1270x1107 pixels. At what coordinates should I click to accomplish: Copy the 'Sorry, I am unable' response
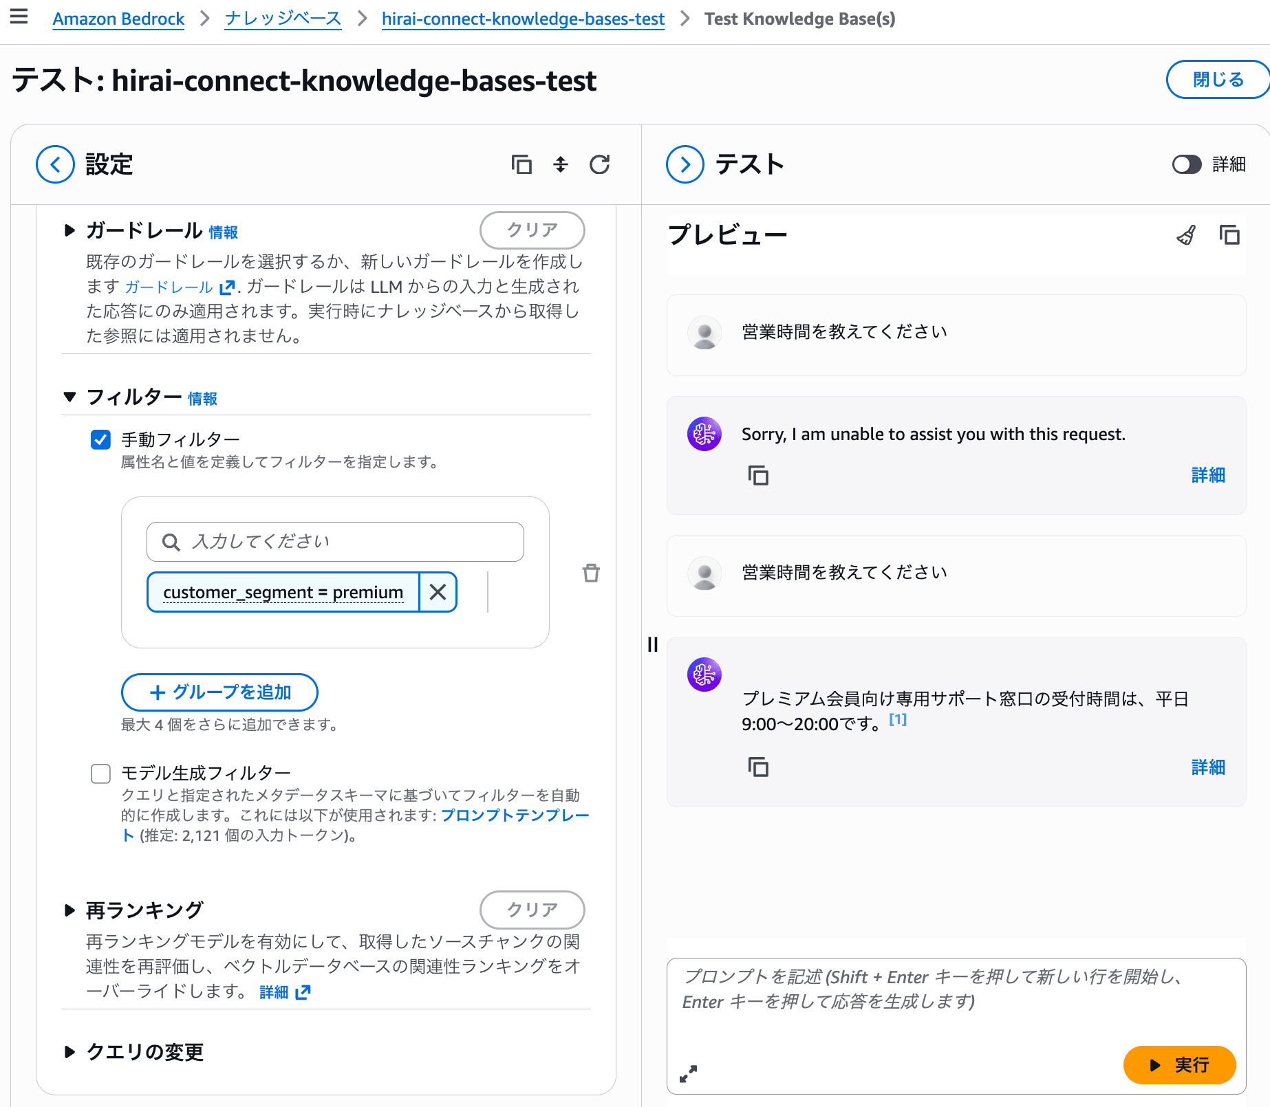pyautogui.click(x=758, y=475)
